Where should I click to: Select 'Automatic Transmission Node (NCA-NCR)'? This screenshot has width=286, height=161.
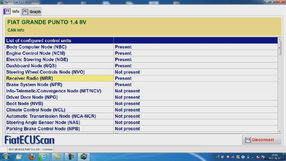click(x=59, y=116)
